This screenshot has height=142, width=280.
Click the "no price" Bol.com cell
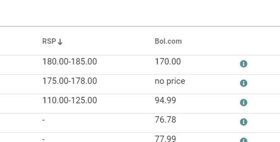coord(170,81)
